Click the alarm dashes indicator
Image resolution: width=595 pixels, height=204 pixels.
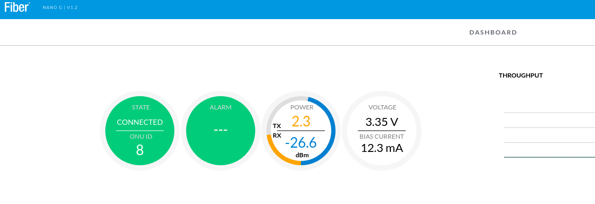221,130
